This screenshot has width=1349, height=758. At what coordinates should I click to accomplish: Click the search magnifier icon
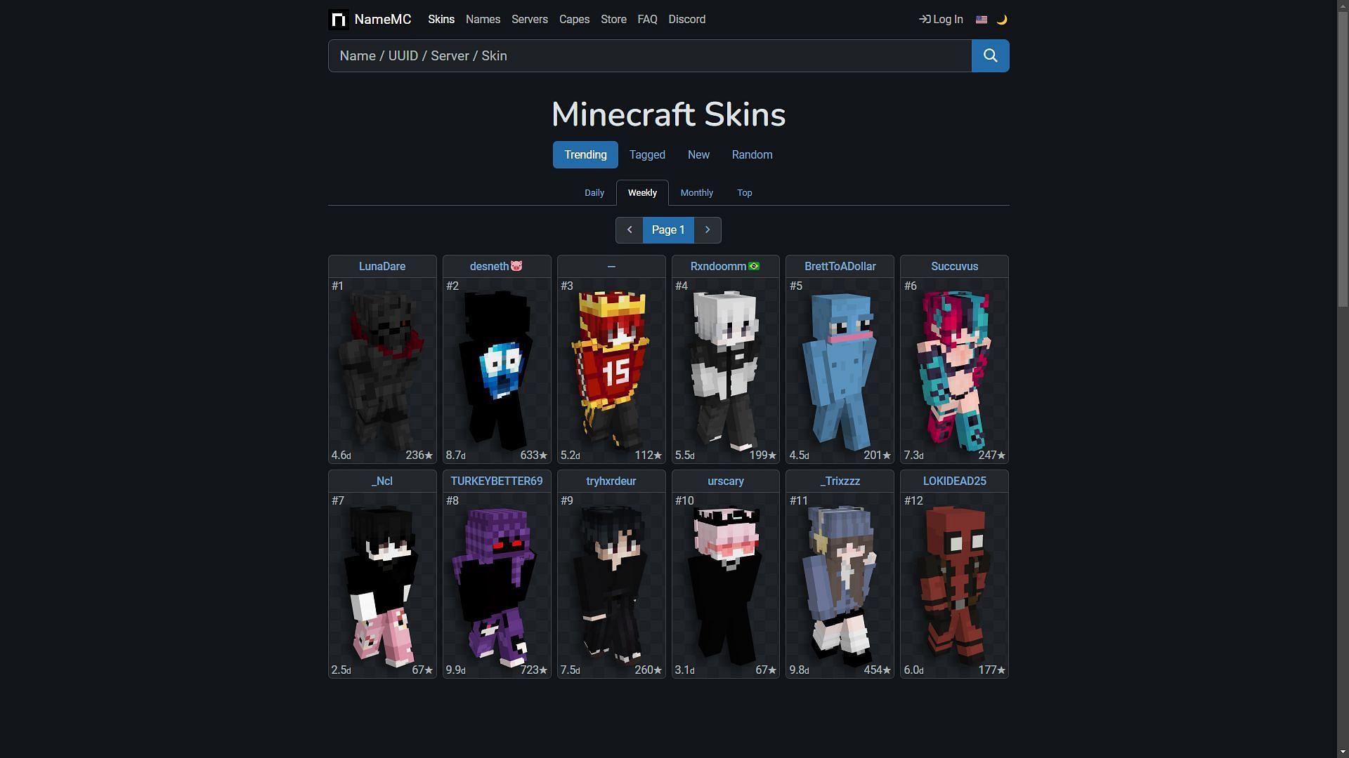[991, 55]
